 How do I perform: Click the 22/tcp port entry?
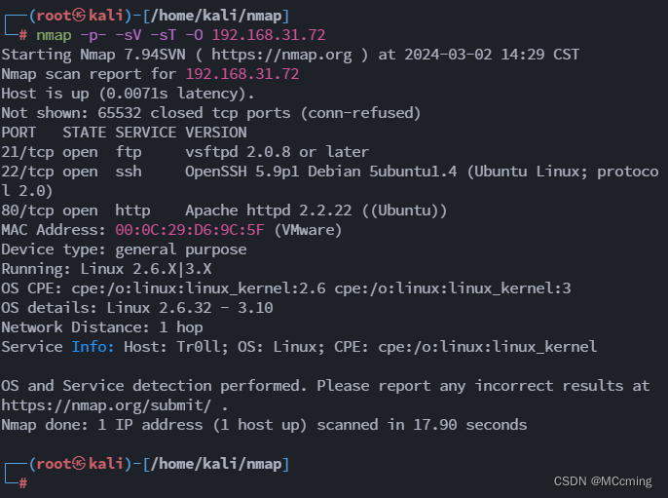point(27,172)
